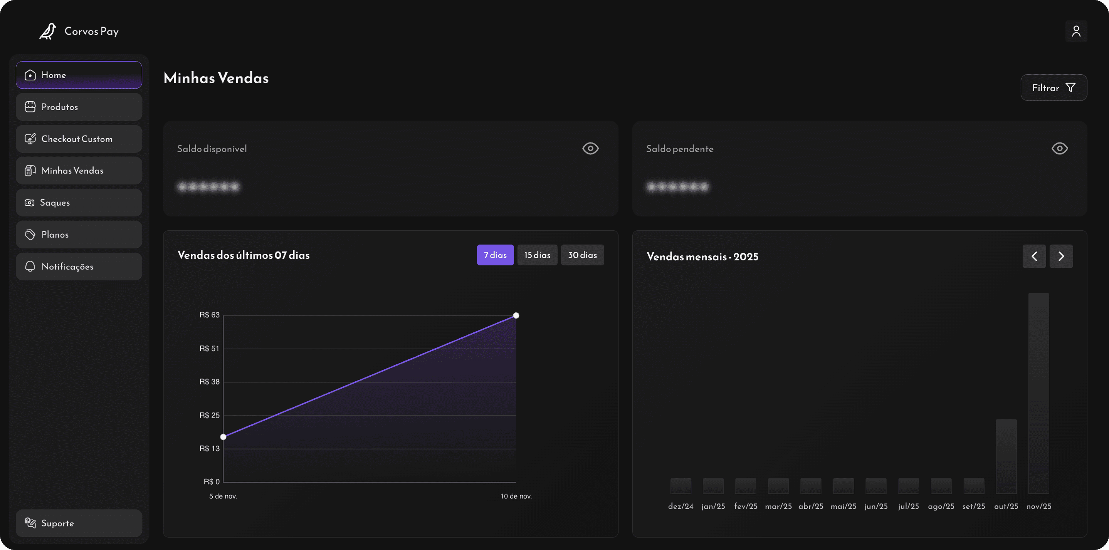Image resolution: width=1109 pixels, height=550 pixels.
Task: Open the Checkout Custom menu item
Action: coord(79,139)
